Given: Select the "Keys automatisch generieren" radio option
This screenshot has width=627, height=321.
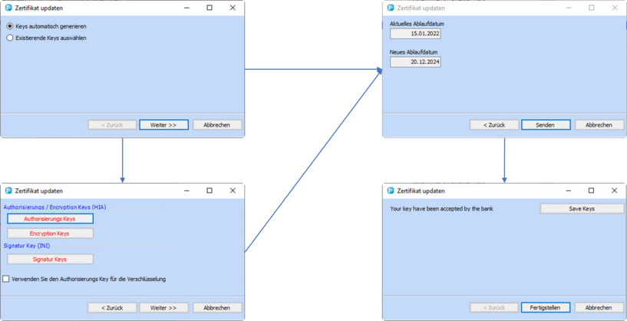Looking at the screenshot, I should point(10,26).
